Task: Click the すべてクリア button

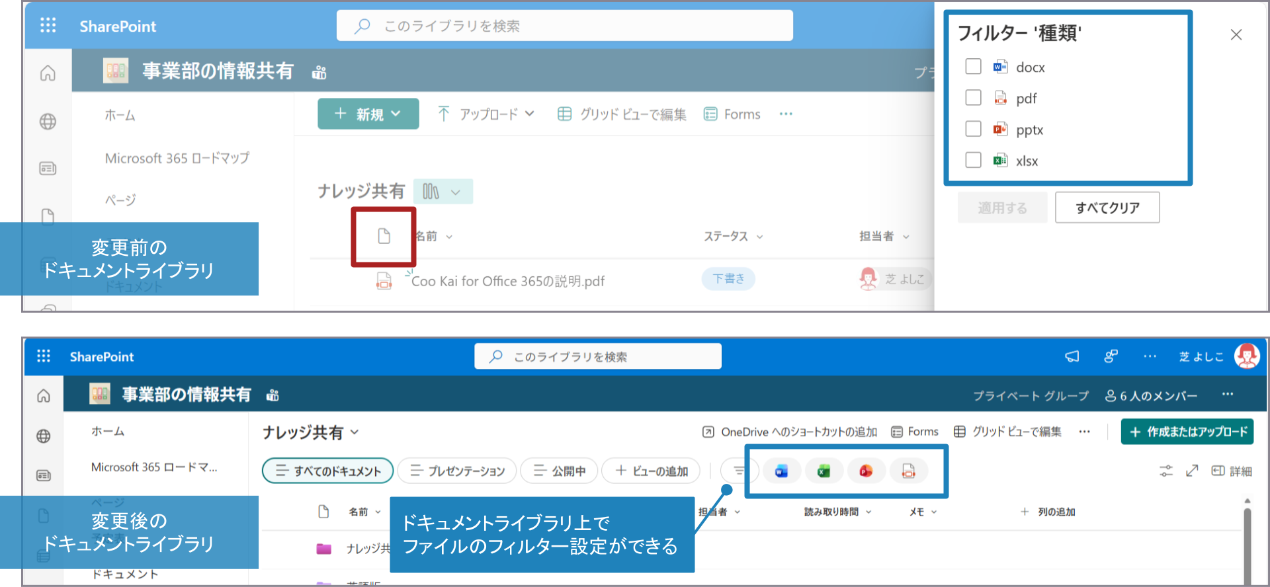Action: click(1107, 208)
